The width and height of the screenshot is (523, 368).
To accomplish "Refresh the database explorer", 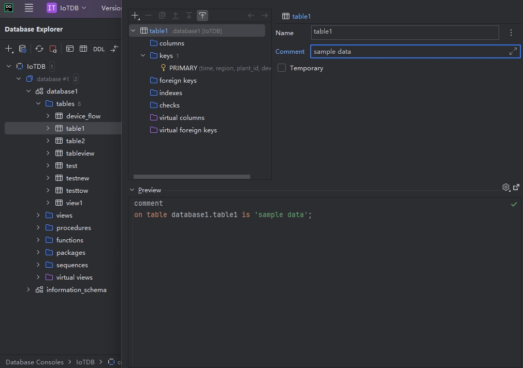I will (39, 49).
